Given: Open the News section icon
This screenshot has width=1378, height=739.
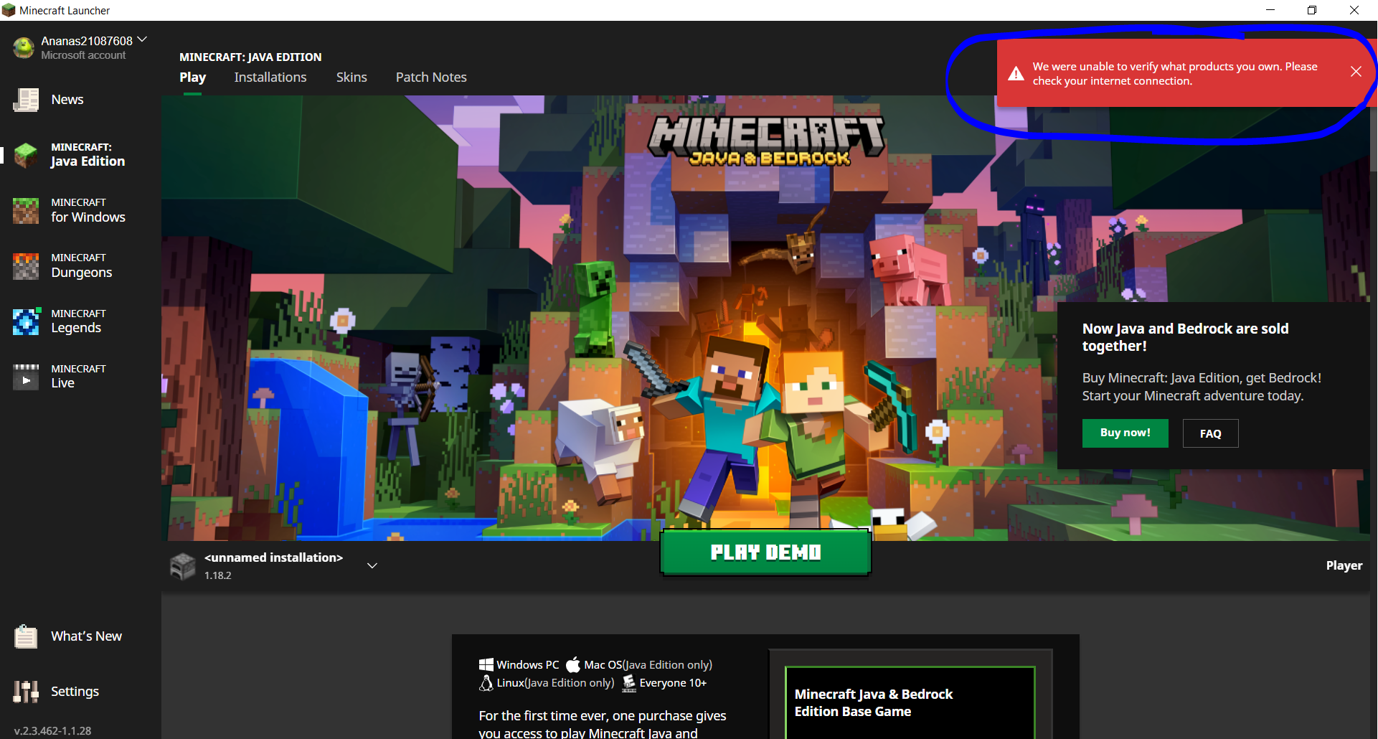Looking at the screenshot, I should coord(26,100).
